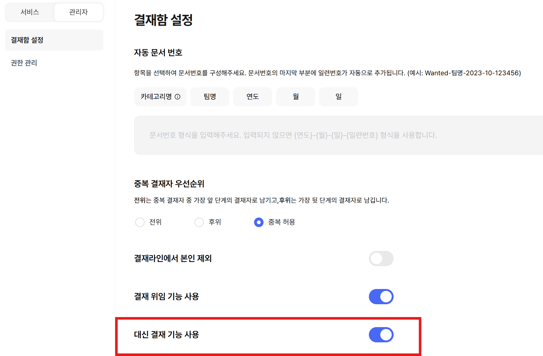Add the 카테고리명 chip to document number
The height and width of the screenshot is (356, 543).
(x=156, y=97)
